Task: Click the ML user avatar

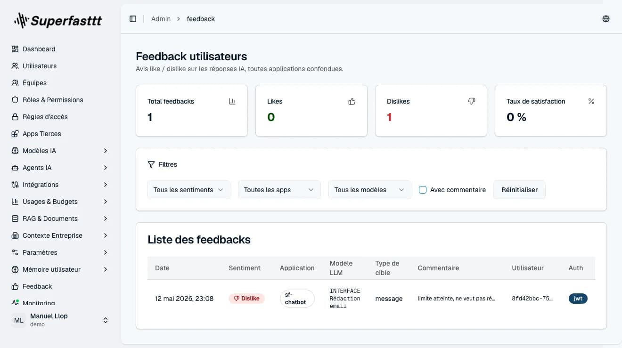Action: click(19, 320)
